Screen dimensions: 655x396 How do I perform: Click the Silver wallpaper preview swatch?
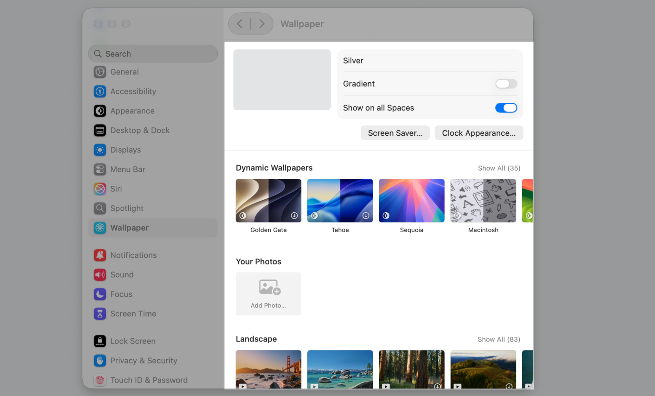coord(282,80)
